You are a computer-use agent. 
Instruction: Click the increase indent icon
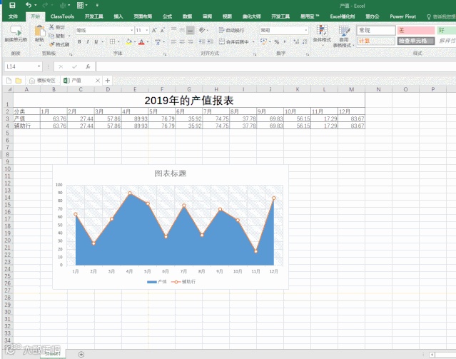(211, 42)
